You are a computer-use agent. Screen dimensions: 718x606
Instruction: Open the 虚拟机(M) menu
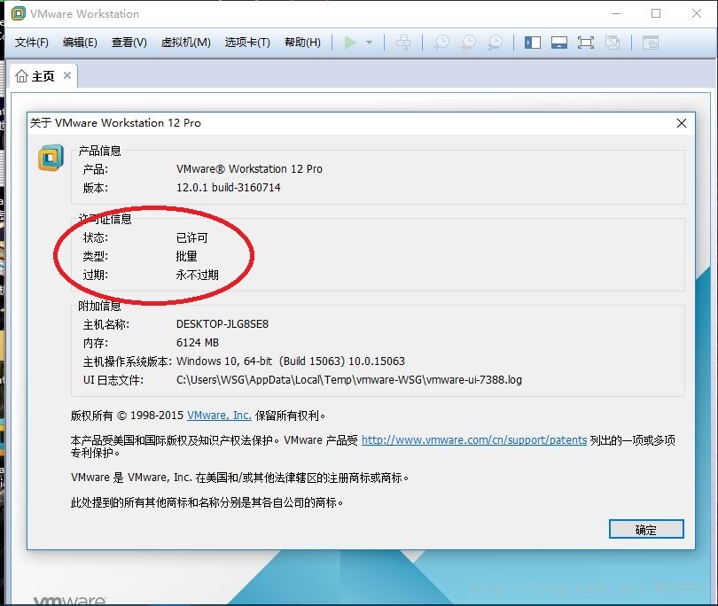(186, 43)
